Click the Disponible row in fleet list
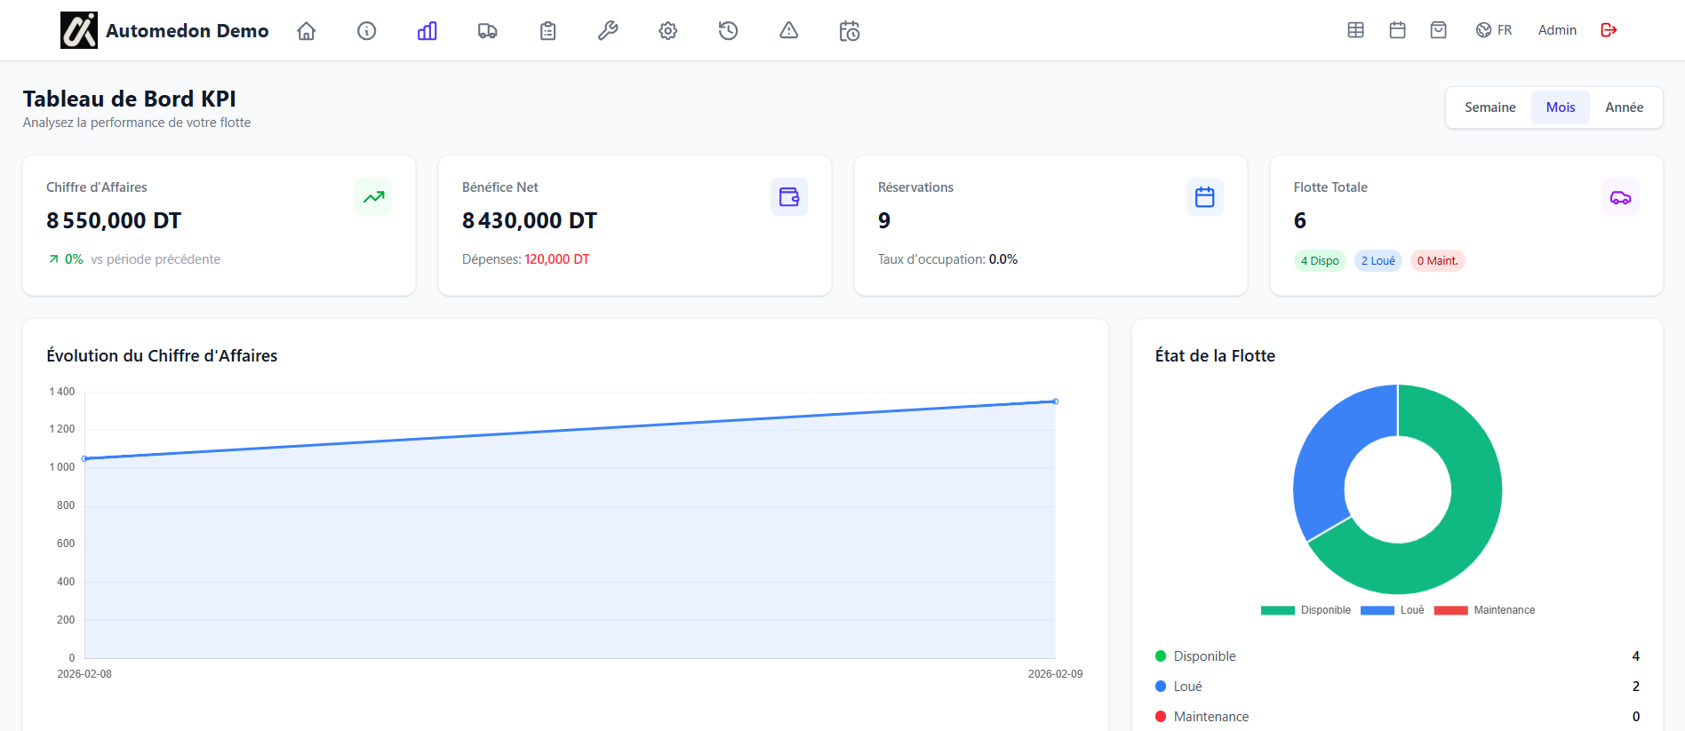Viewport: 1685px width, 731px height. (x=1397, y=656)
